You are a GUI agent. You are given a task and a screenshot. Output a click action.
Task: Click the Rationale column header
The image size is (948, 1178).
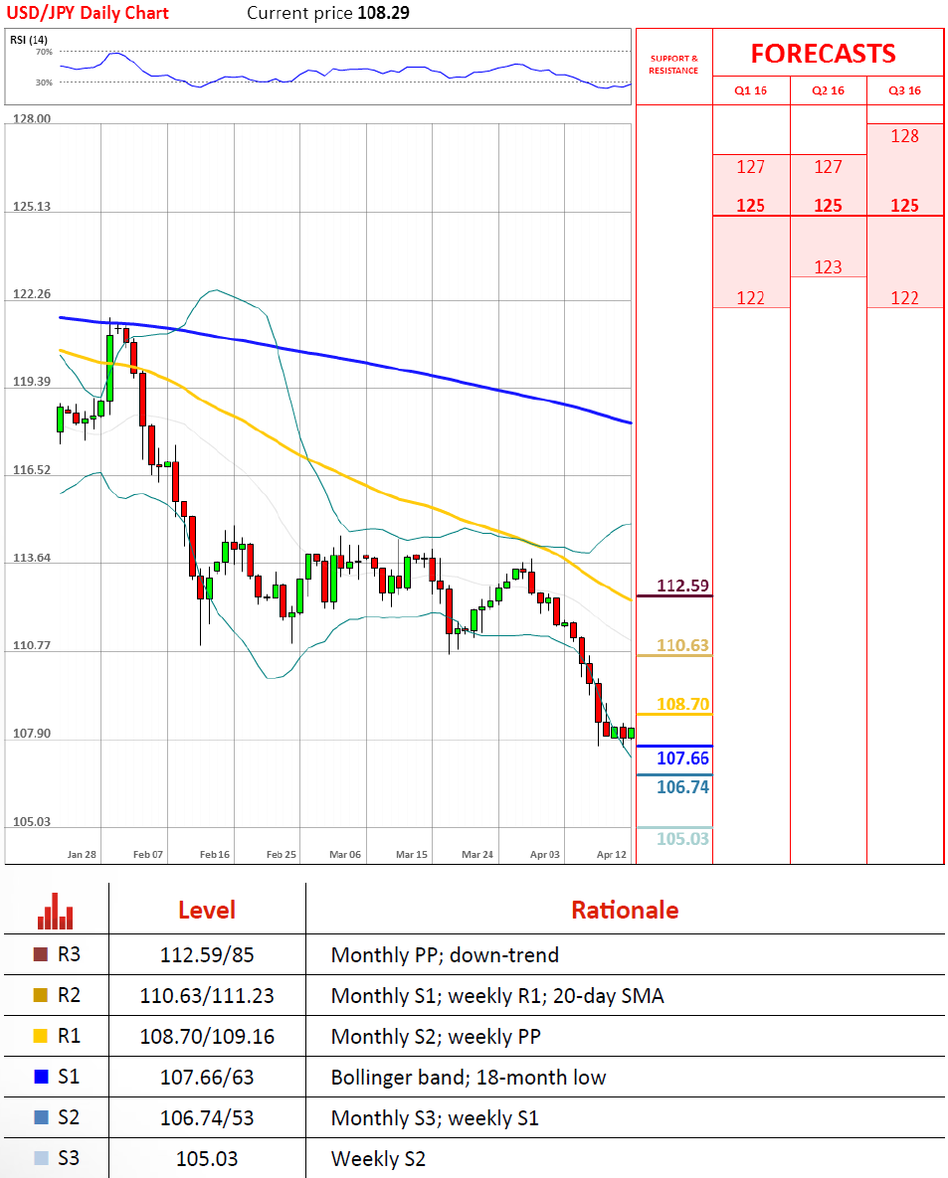pyautogui.click(x=625, y=910)
